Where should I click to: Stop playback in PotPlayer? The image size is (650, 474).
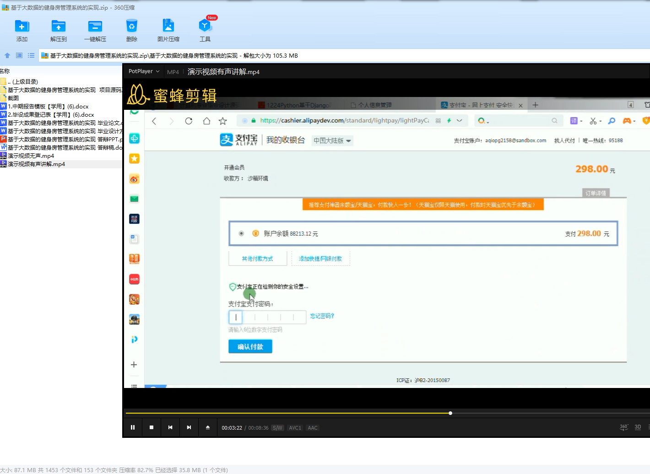click(152, 427)
